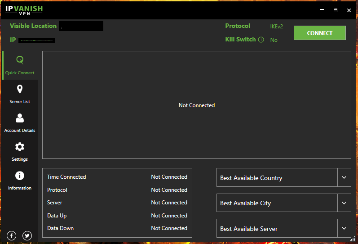The width and height of the screenshot is (358, 244).
Task: Open IPVanish Twitter page icon
Action: [x=27, y=235]
